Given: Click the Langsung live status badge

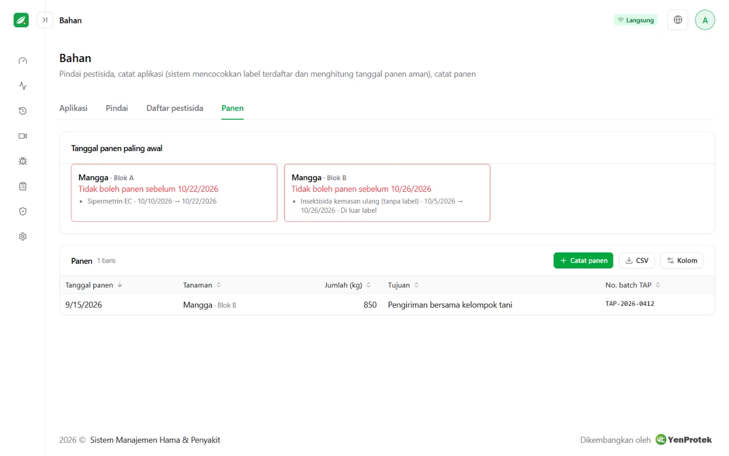Looking at the screenshot, I should coord(636,20).
